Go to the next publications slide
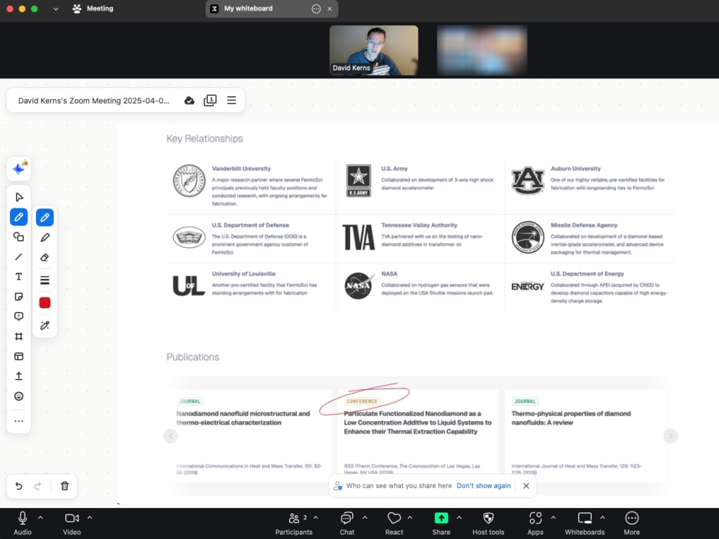The width and height of the screenshot is (719, 539). coord(670,436)
